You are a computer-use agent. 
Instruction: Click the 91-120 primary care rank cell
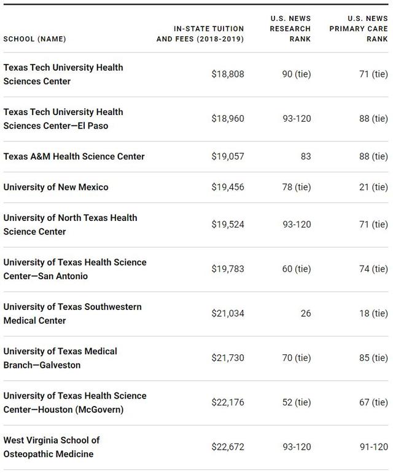point(373,447)
